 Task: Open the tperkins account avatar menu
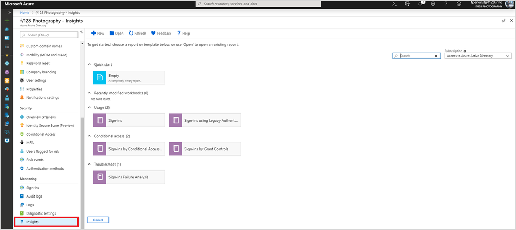tap(509, 4)
